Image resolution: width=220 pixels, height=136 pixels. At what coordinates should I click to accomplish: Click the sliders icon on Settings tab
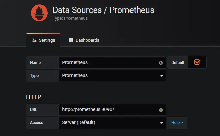coord(34,40)
